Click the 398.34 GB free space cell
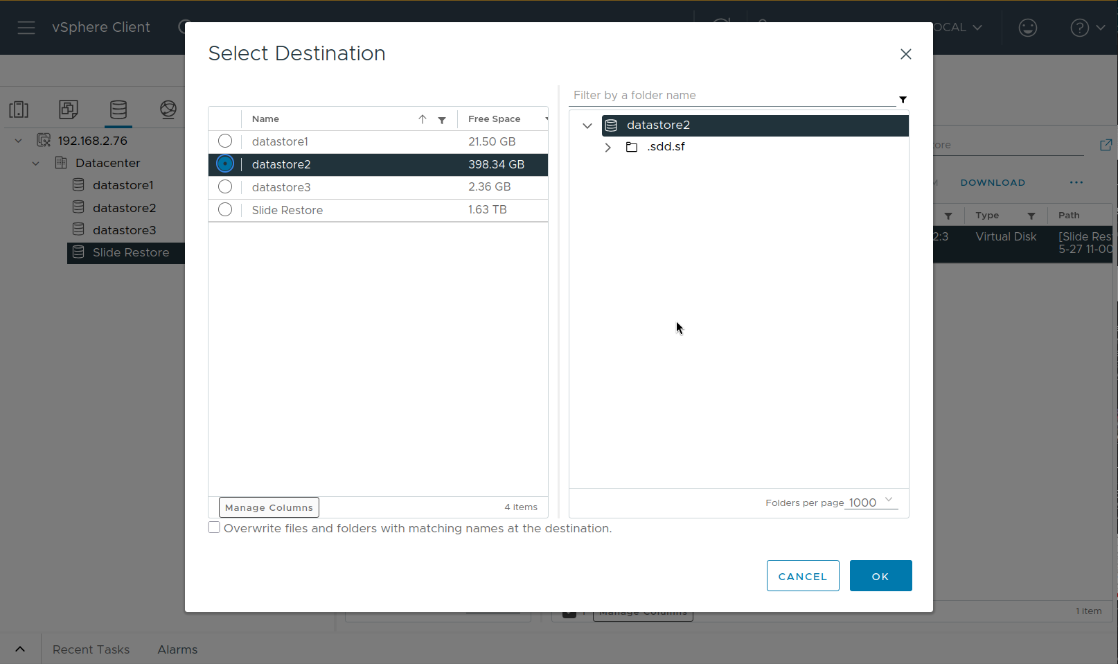The height and width of the screenshot is (664, 1118). (496, 164)
